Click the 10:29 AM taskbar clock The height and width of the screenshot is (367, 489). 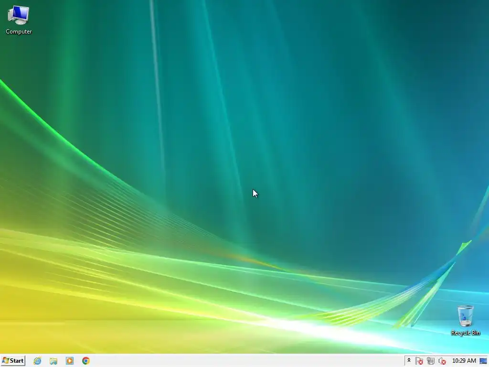point(464,361)
